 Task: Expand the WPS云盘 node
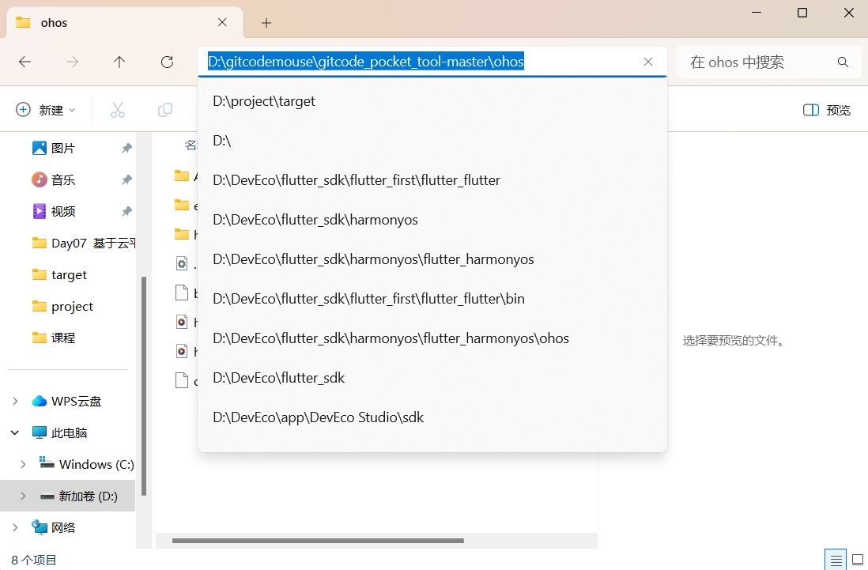tap(16, 402)
